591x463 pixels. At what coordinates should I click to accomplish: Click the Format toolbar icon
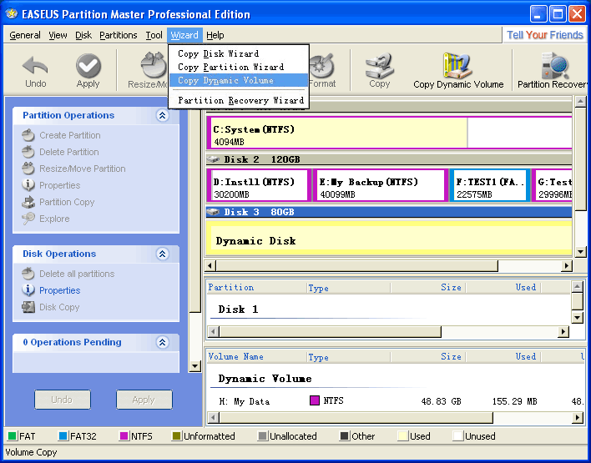[x=321, y=66]
